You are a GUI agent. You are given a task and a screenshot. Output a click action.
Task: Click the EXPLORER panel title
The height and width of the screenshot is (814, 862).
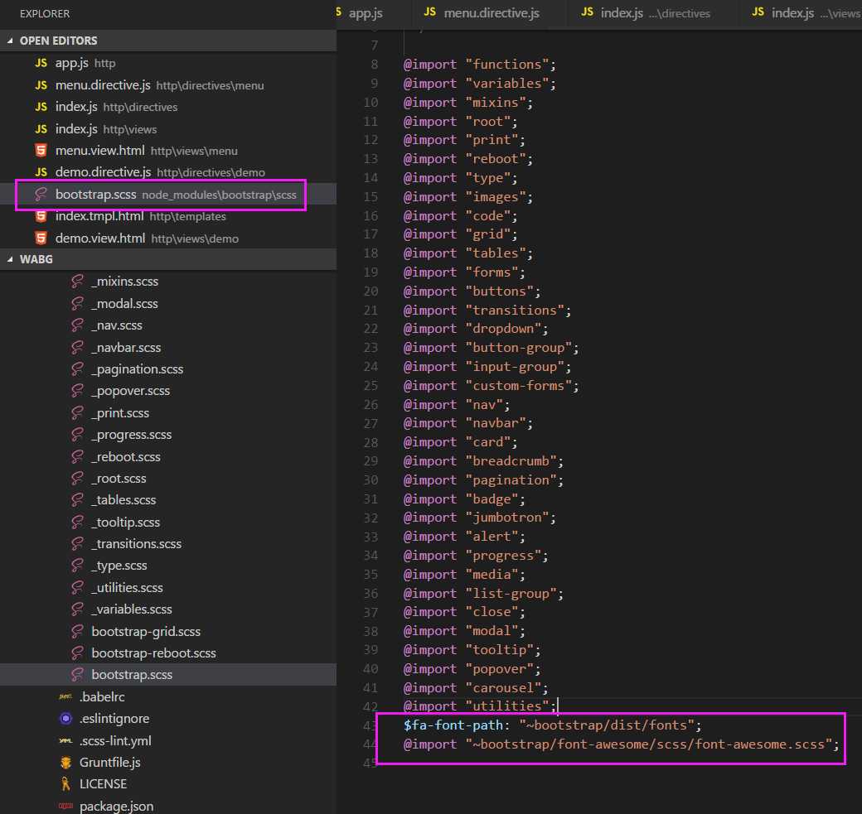point(45,14)
